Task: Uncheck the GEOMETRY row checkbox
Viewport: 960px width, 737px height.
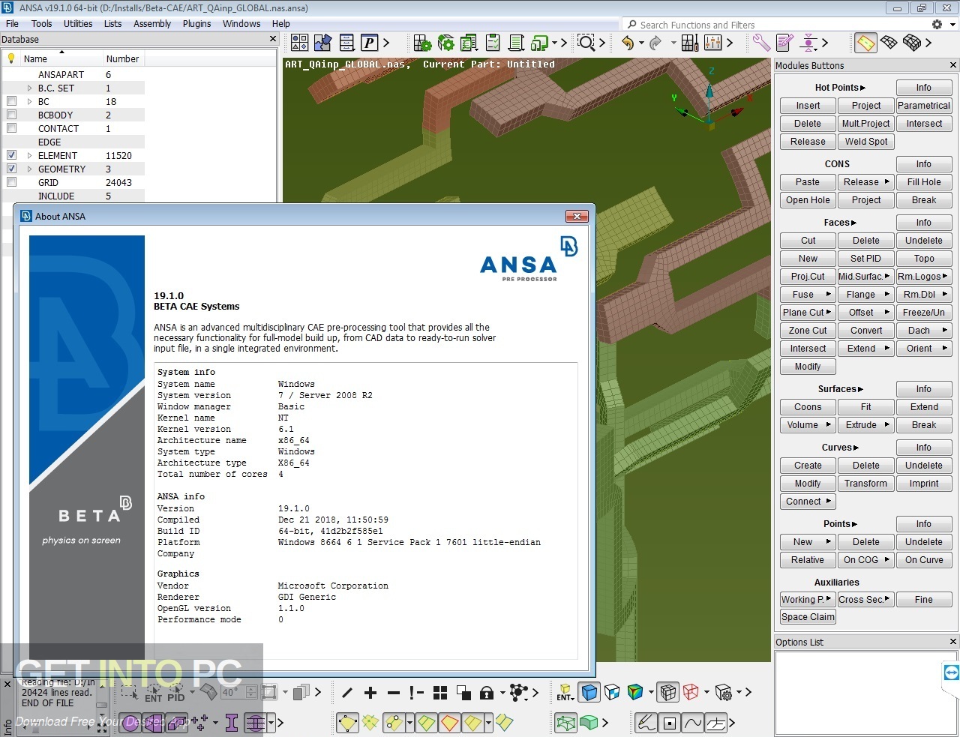Action: pos(11,169)
